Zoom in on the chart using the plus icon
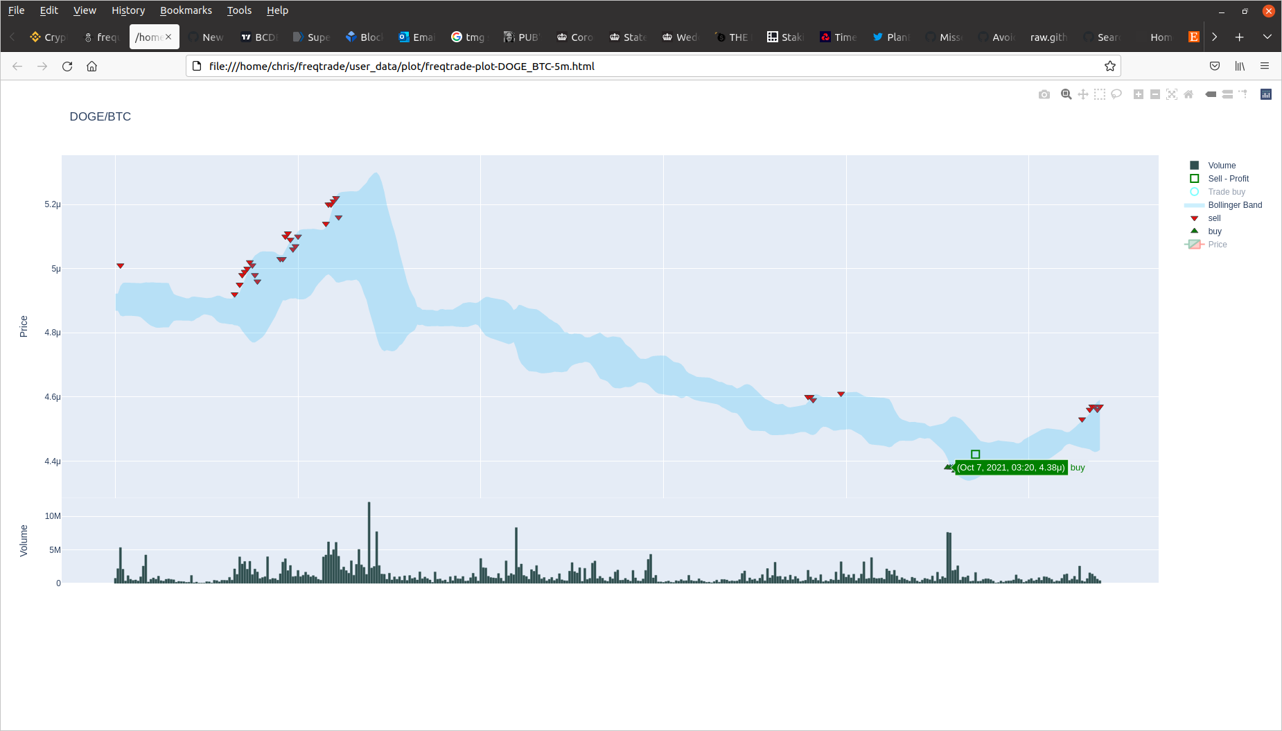 (x=1137, y=94)
